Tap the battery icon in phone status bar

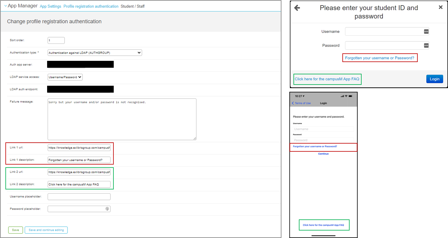coord(351,96)
